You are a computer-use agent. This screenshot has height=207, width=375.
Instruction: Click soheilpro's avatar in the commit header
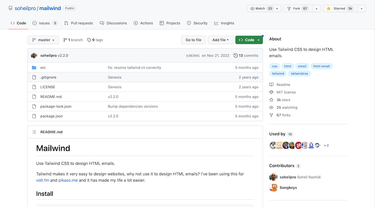click(35, 55)
